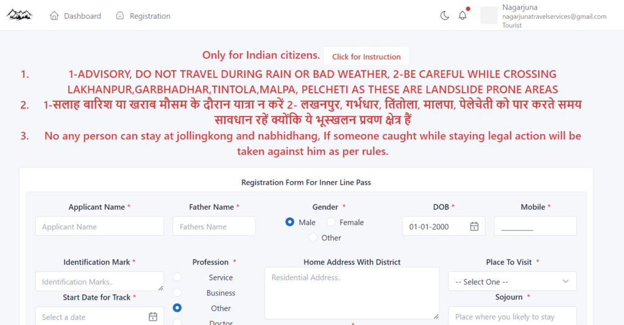
Task: Select Female gender option
Action: click(331, 222)
